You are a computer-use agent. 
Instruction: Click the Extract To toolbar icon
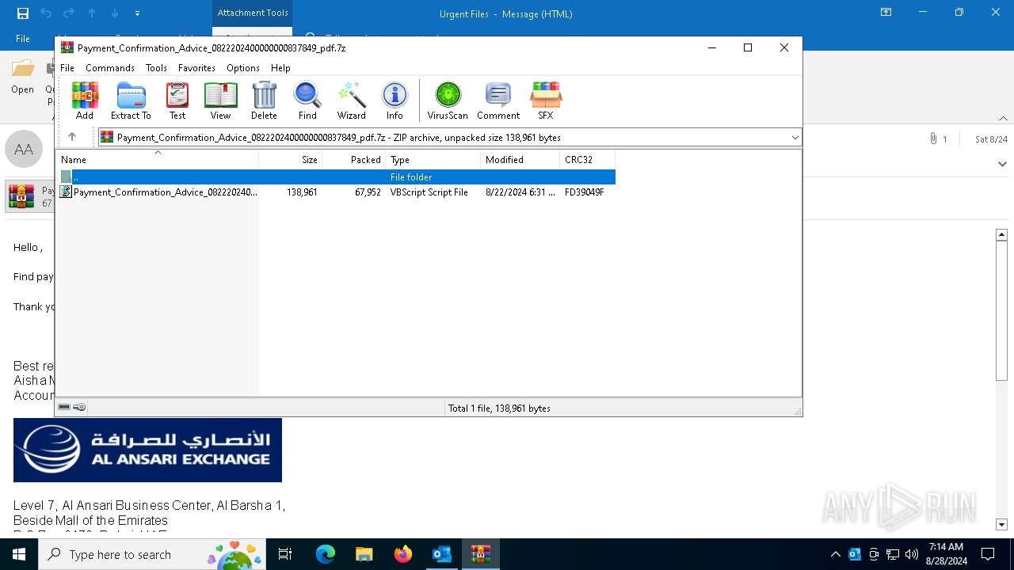pyautogui.click(x=131, y=101)
